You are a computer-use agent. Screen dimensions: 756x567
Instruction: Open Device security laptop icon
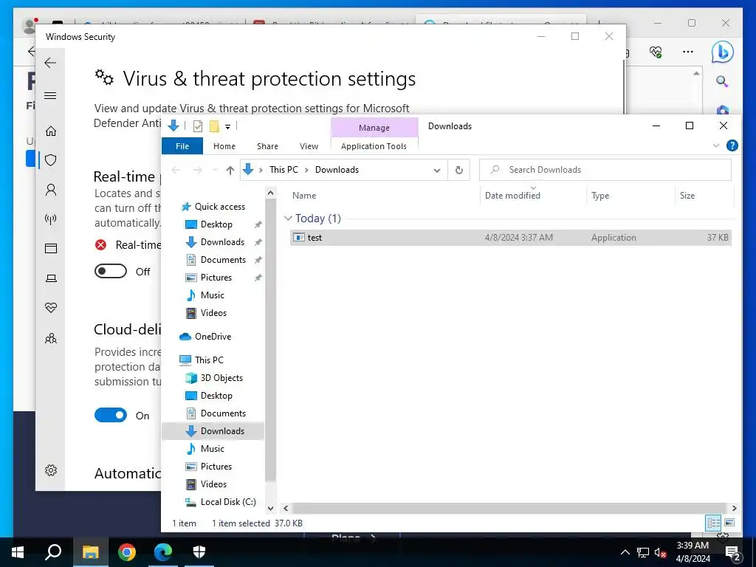point(51,278)
